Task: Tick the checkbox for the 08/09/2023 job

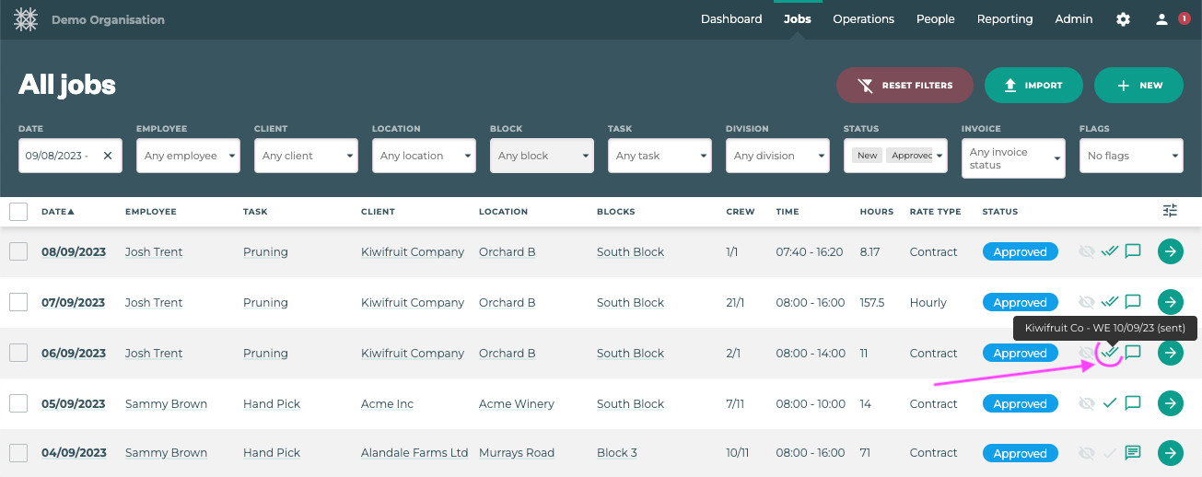Action: 18,251
